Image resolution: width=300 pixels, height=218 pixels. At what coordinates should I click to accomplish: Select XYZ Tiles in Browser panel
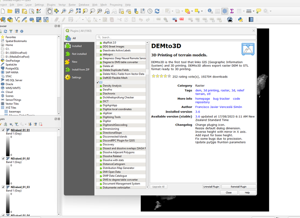click(11, 108)
